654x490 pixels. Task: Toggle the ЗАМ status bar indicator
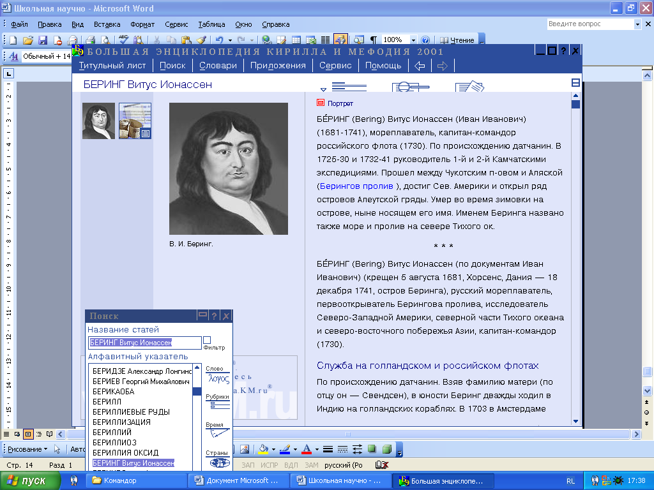[x=312, y=465]
